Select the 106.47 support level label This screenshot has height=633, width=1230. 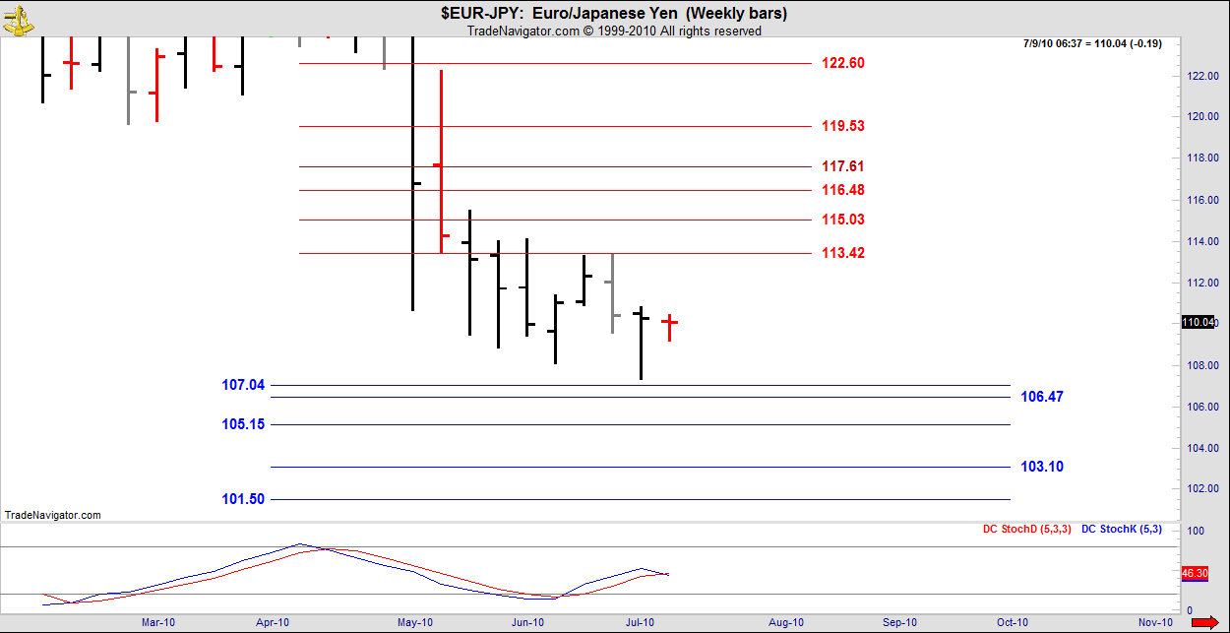[x=1042, y=397]
